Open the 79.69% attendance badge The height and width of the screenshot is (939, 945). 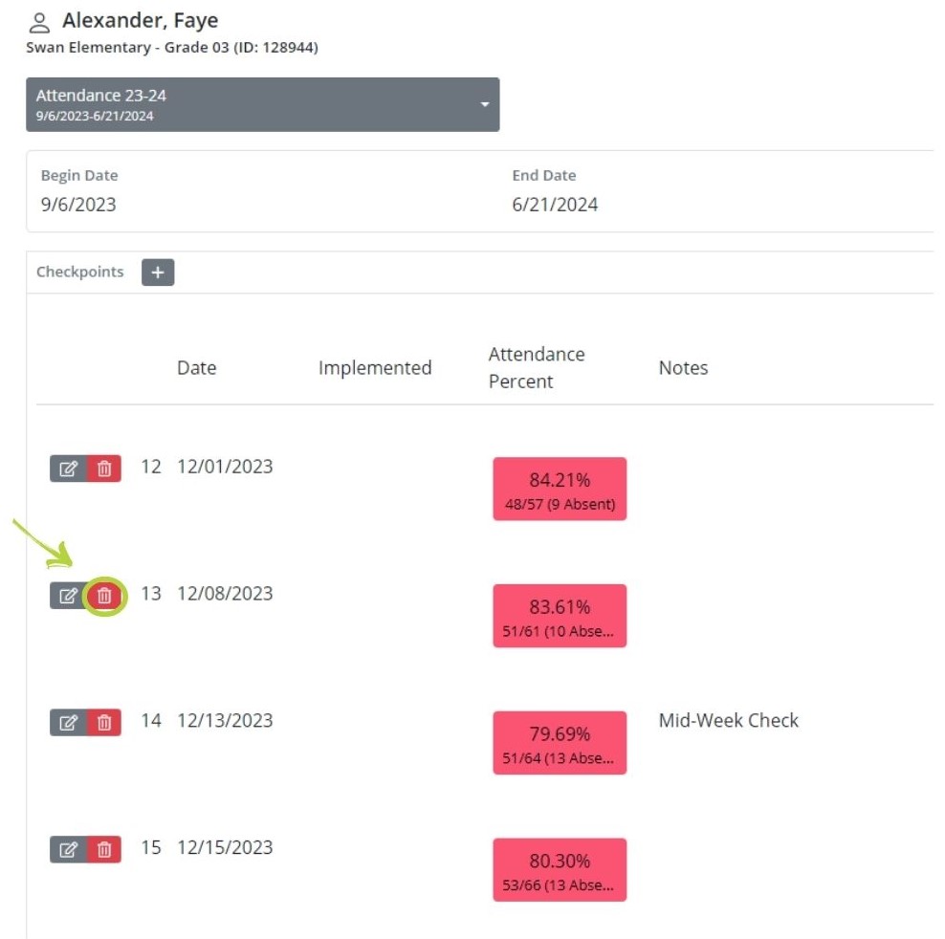(560, 743)
